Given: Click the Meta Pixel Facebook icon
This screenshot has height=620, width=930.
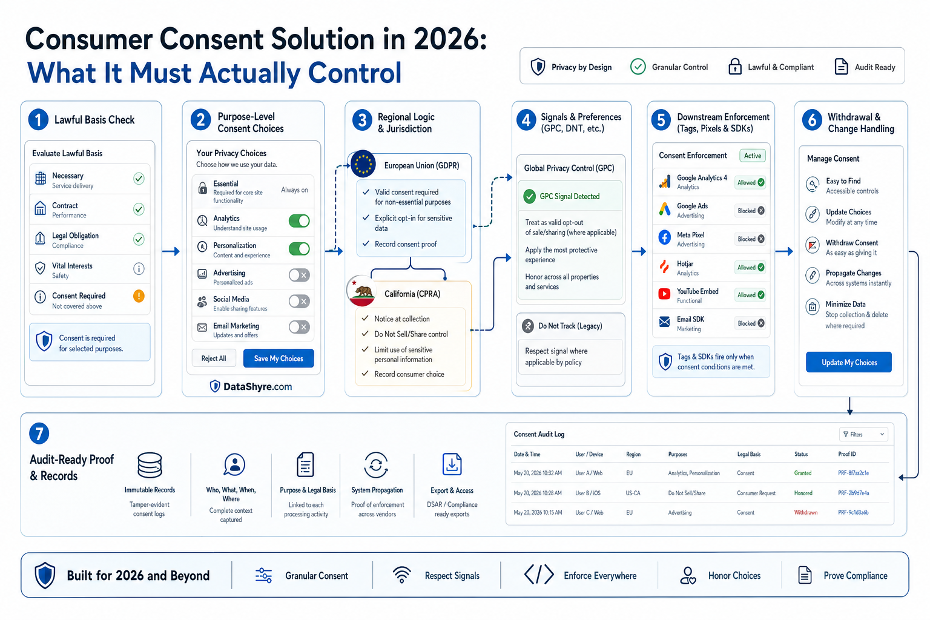Looking at the screenshot, I should click(665, 238).
